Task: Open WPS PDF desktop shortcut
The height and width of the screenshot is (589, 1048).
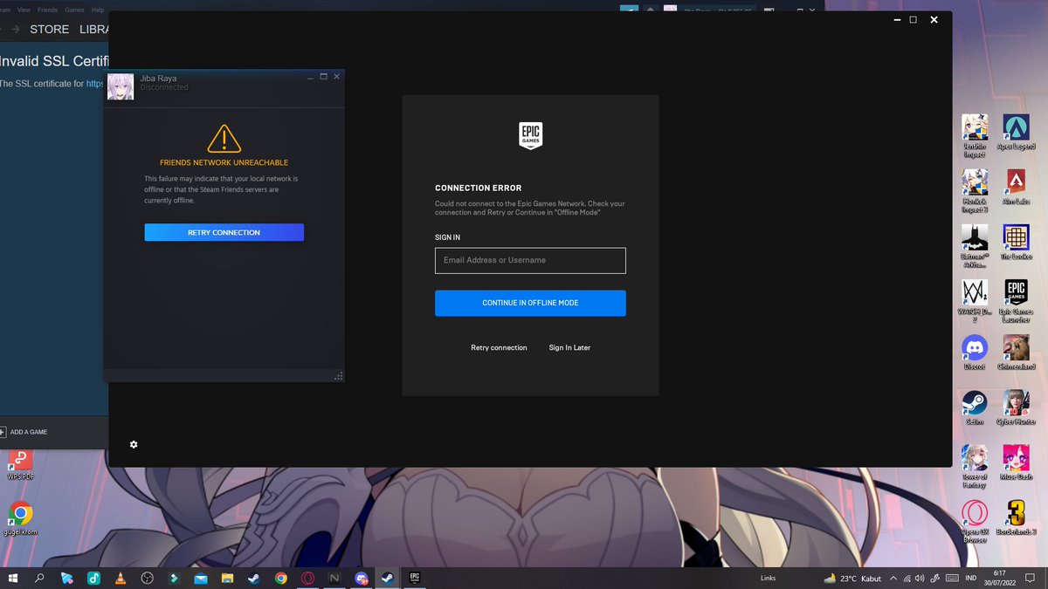Action: (x=20, y=463)
